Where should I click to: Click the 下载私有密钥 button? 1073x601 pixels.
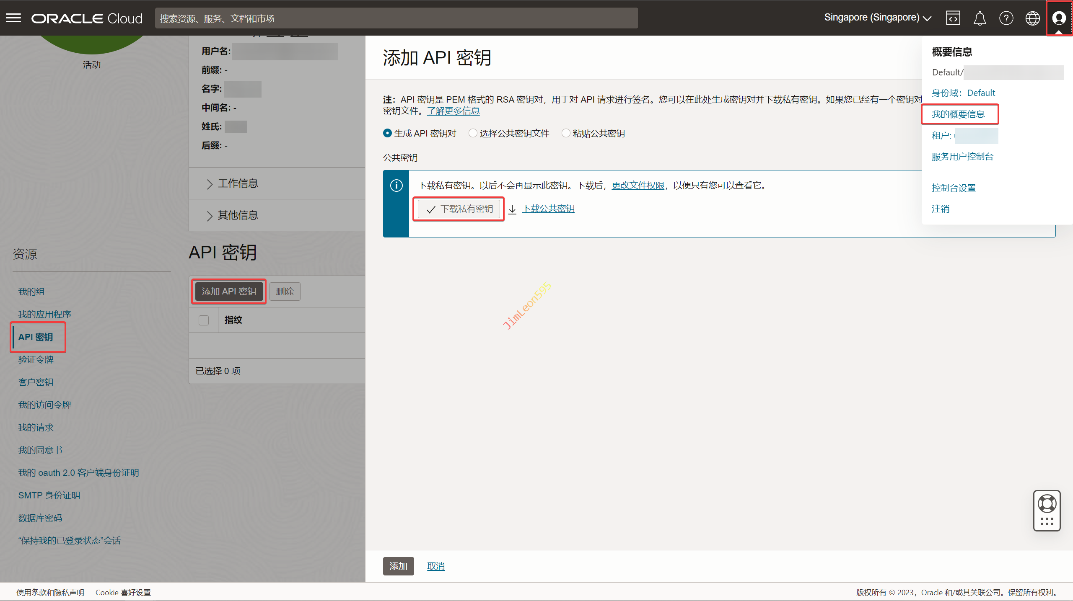[x=459, y=209]
